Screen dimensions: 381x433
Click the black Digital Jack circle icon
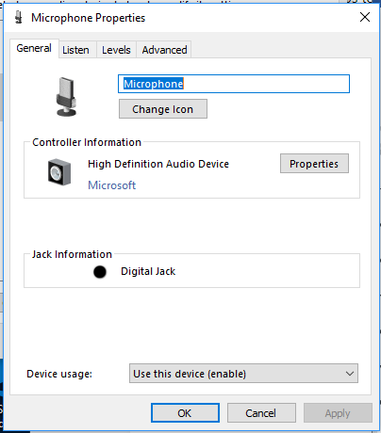[100, 272]
